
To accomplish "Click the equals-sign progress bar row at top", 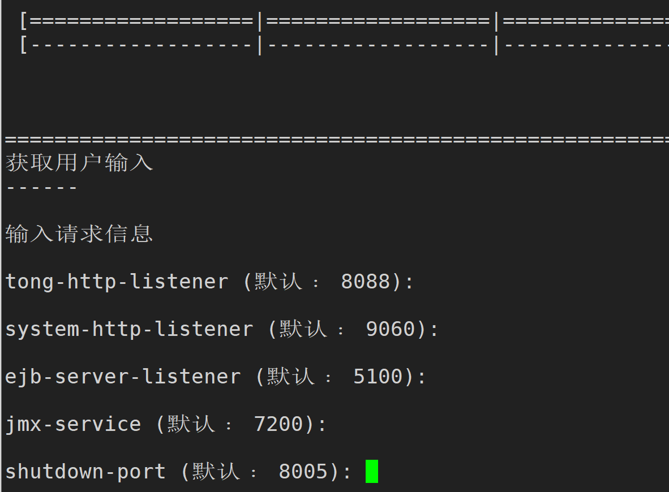I will coord(344,20).
